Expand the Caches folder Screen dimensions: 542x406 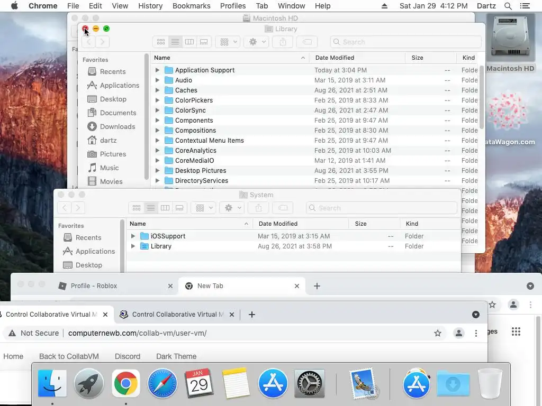click(x=157, y=90)
